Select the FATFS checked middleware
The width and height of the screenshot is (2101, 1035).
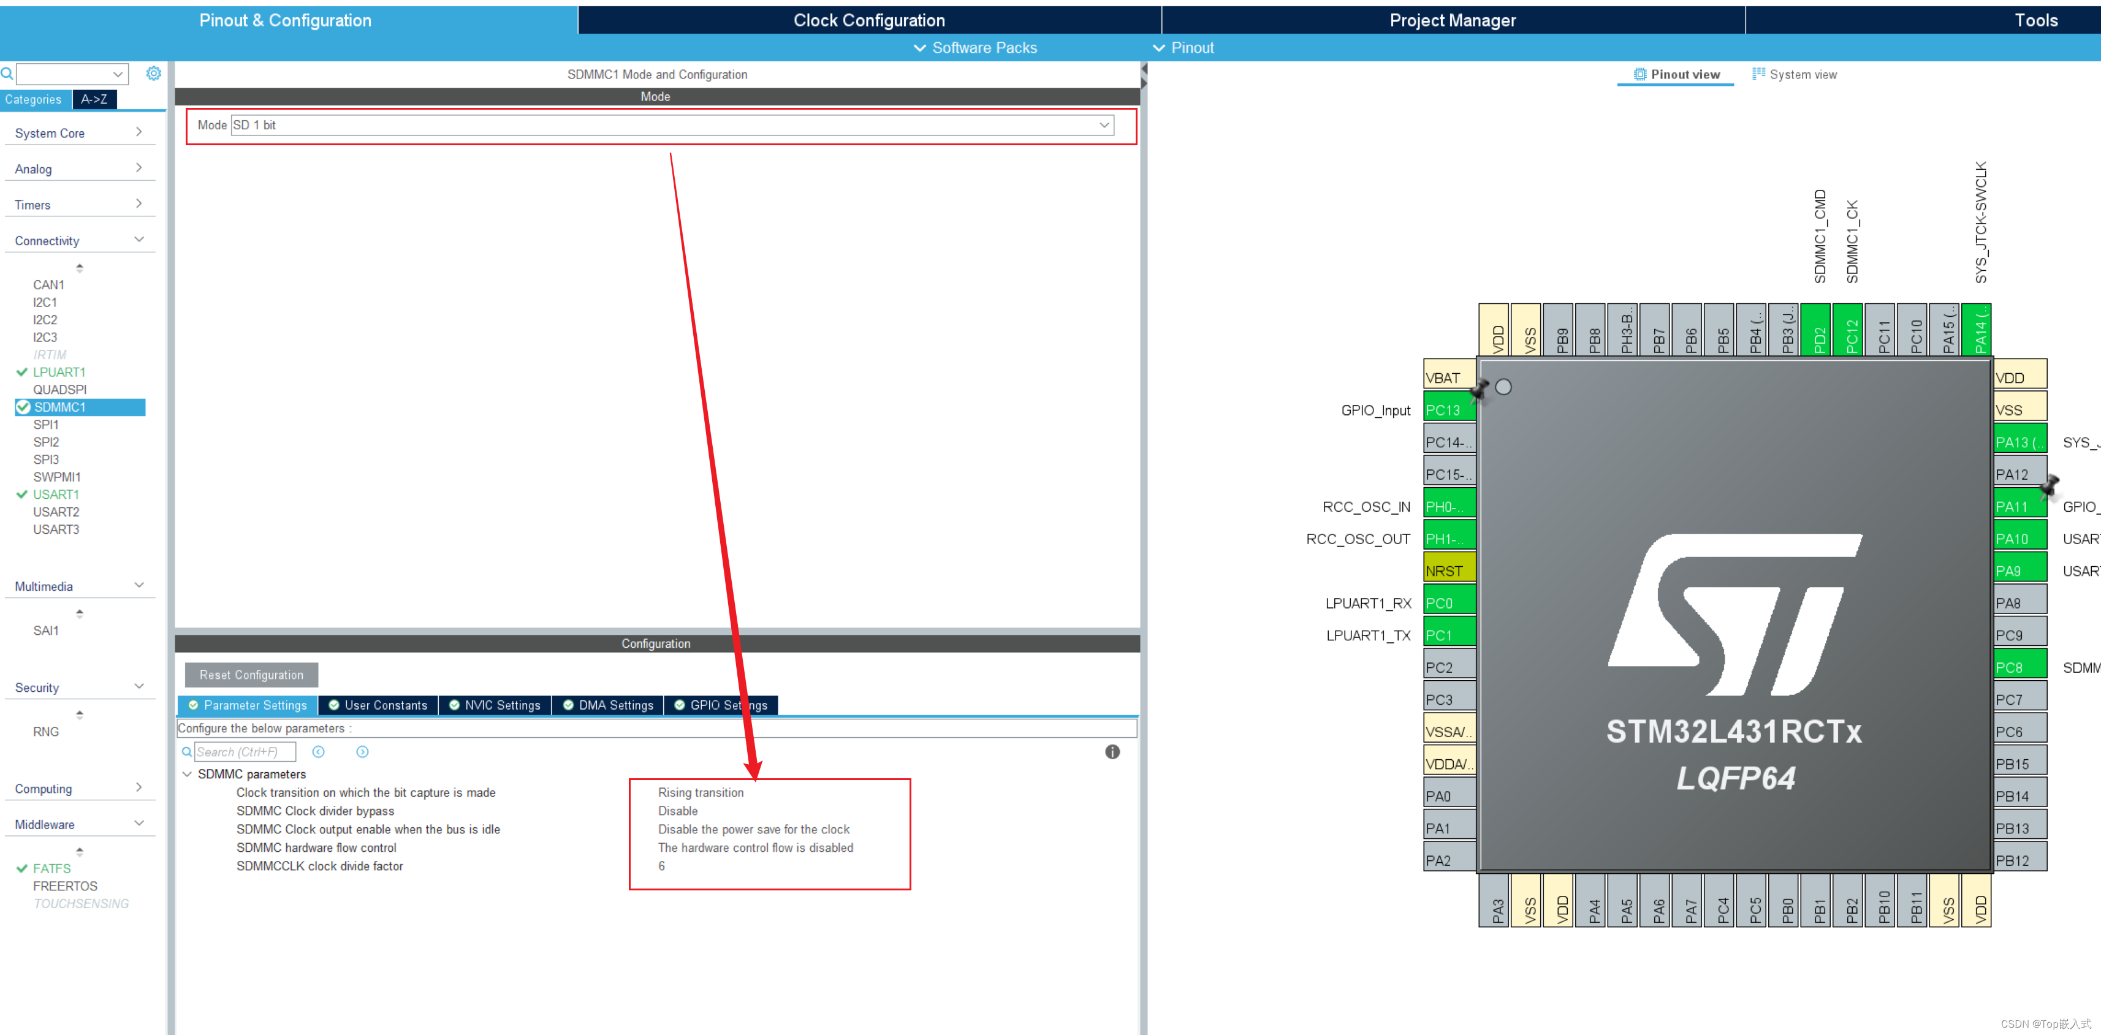point(51,868)
